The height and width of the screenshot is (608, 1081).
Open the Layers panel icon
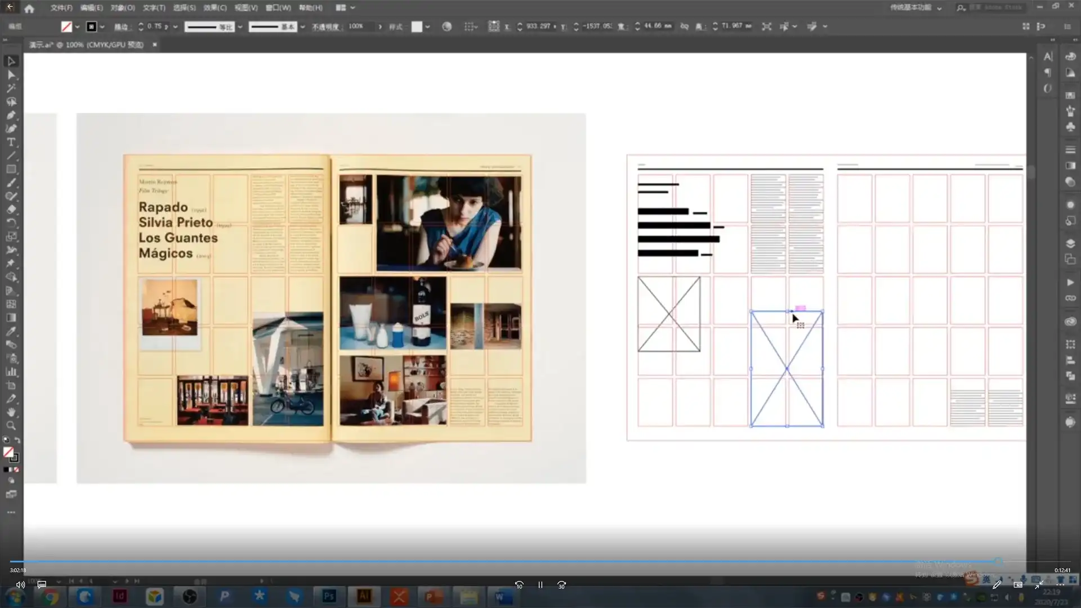1070,244
